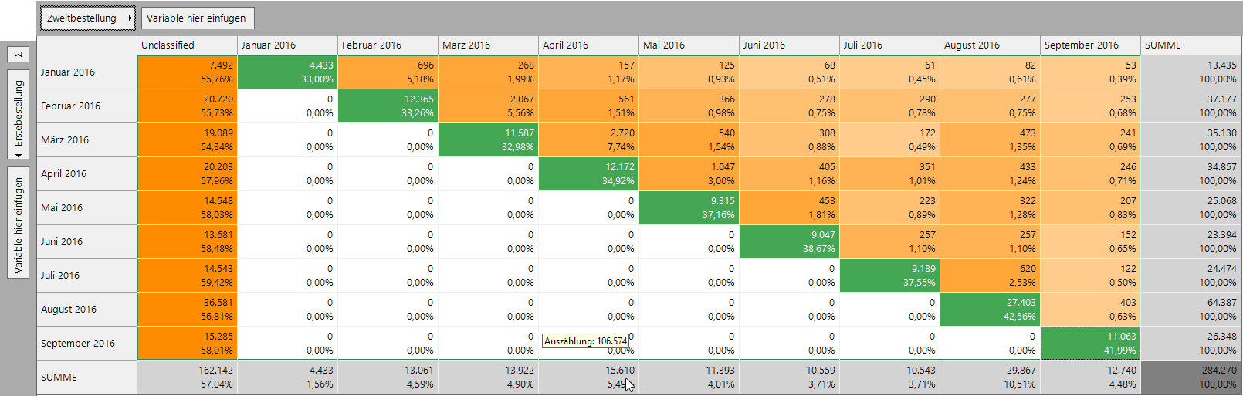Viewport: 1243px width, 396px height.
Task: Select the green cell showing 12.365 / 33,26%
Action: point(388,106)
